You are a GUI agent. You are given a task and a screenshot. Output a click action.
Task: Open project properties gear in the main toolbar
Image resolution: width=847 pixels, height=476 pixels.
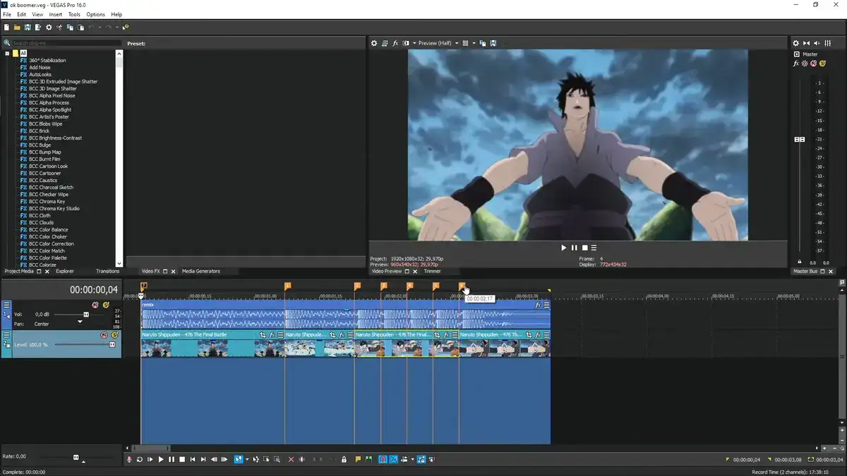pos(49,28)
